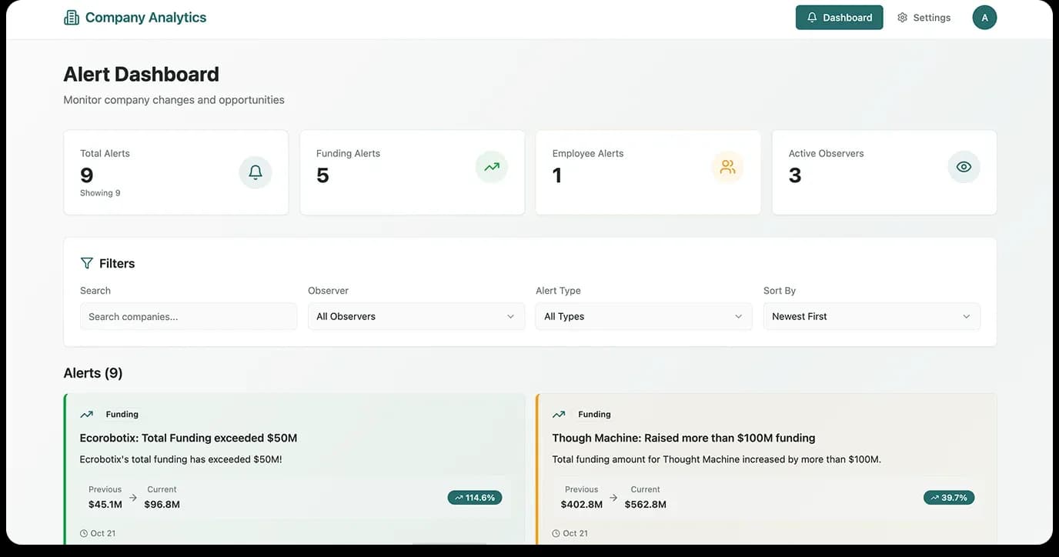This screenshot has width=1059, height=557.
Task: Open the Ecorobotix Total Funding alert title
Action: pos(189,438)
